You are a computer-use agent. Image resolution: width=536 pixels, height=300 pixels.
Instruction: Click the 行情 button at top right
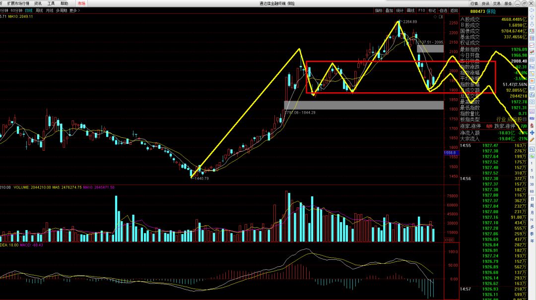point(474,3)
